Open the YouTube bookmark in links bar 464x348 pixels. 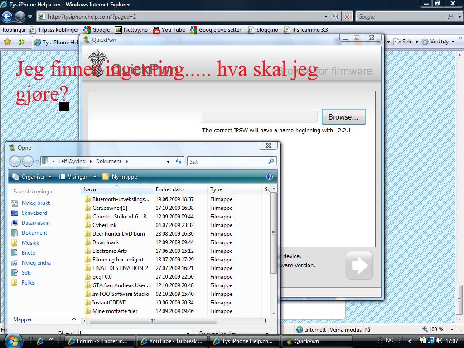pyautogui.click(x=169, y=29)
